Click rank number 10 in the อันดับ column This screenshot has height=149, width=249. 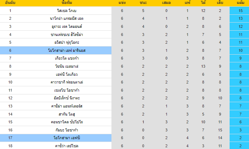(10, 82)
